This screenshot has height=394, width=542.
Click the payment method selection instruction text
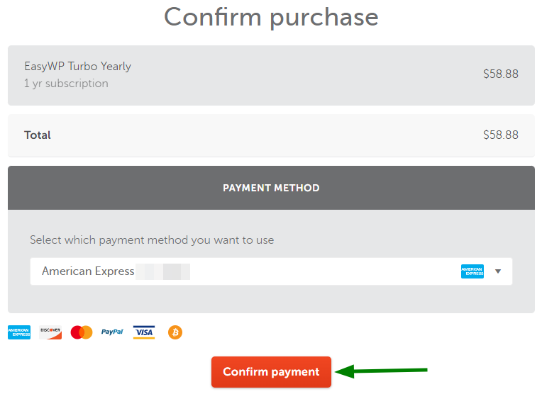[x=152, y=240]
